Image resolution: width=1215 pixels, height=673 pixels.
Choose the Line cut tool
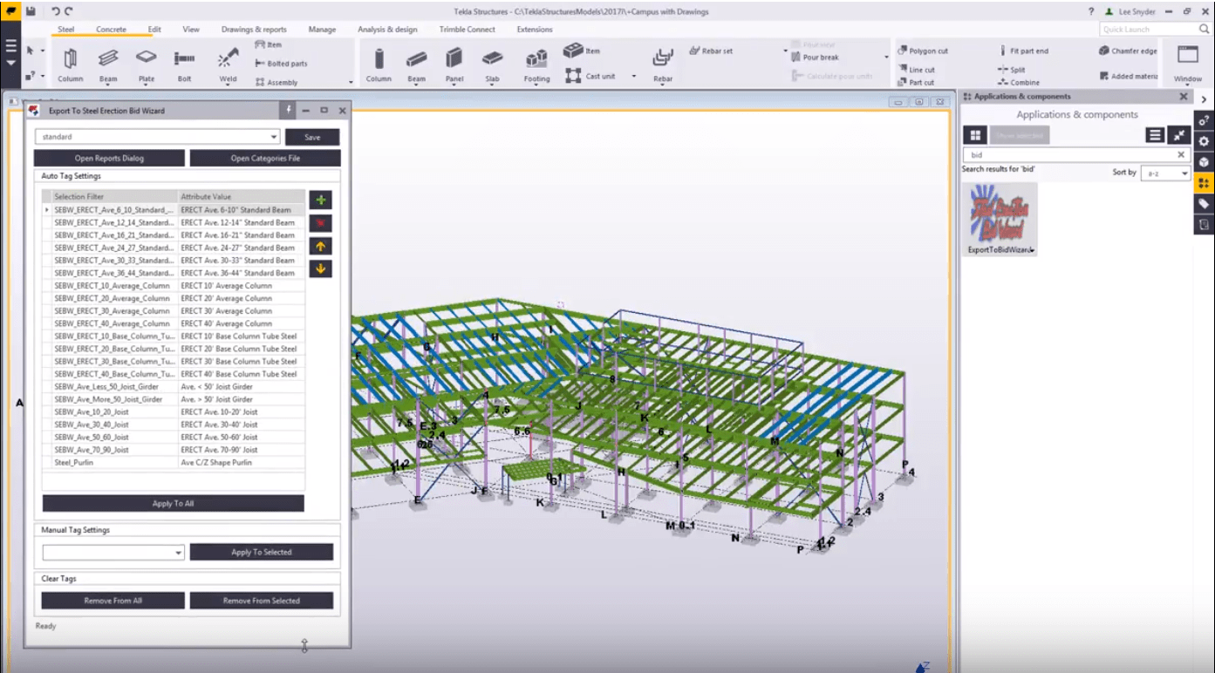[x=916, y=70]
